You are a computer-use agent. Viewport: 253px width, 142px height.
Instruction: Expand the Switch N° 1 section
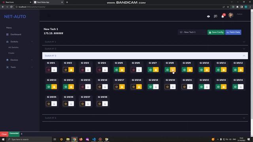145,42
